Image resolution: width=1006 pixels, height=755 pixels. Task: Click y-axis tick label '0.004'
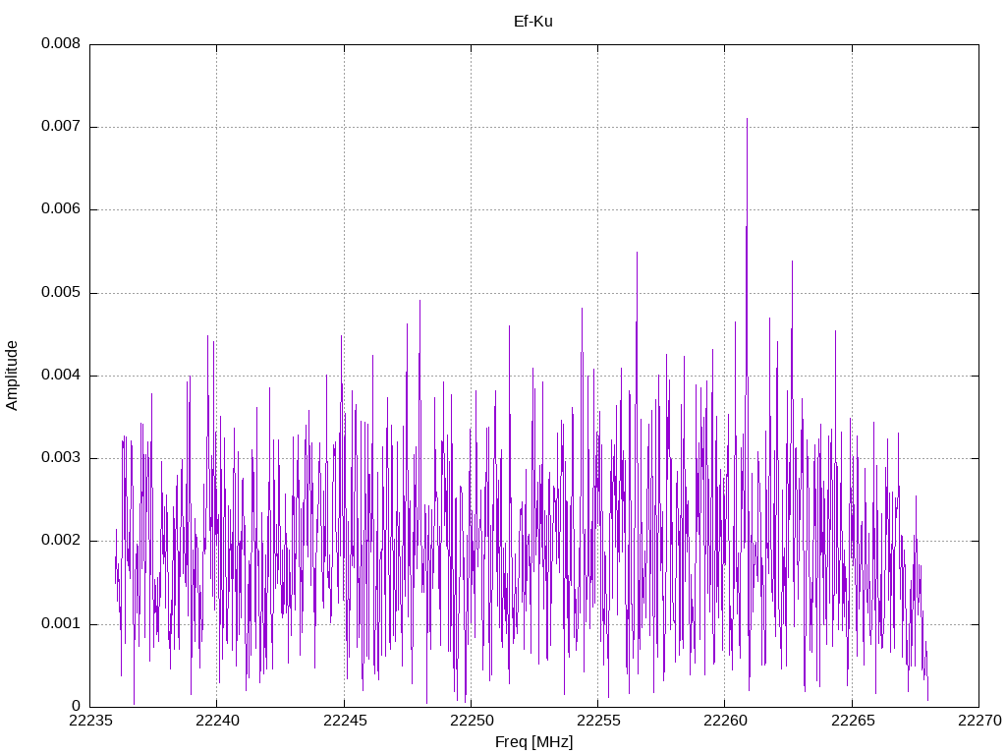coord(61,376)
